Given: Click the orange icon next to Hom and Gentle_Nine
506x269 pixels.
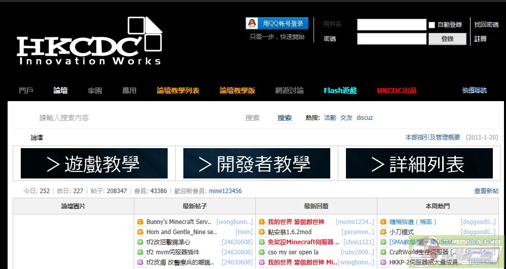Looking at the screenshot, I should tap(141, 232).
